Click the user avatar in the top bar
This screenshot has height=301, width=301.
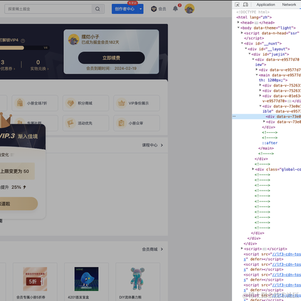(189, 9)
